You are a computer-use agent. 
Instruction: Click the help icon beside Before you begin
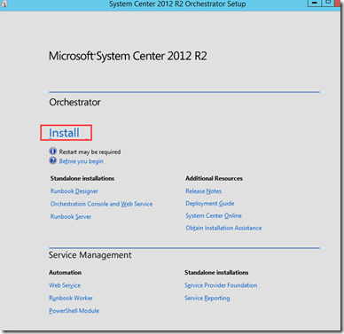[52, 160]
